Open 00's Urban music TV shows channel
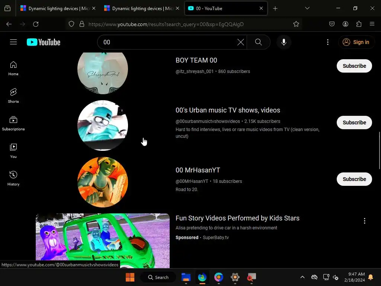This screenshot has height=286, width=381. pyautogui.click(x=228, y=110)
